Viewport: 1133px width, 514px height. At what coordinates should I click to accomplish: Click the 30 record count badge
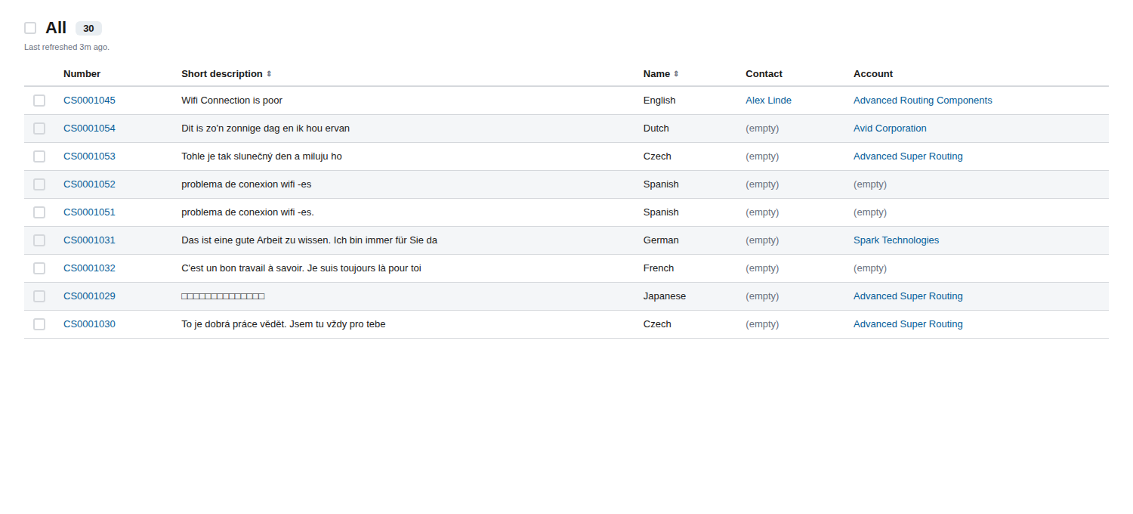[x=88, y=29]
